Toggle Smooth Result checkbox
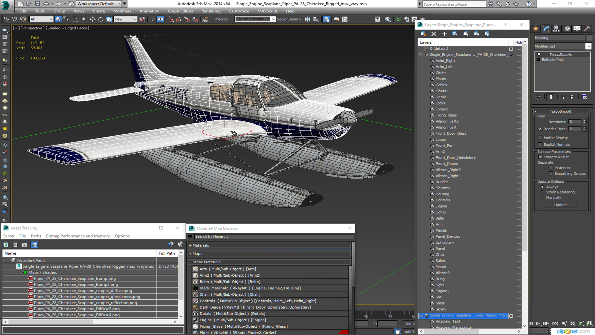595x335 pixels. 540,157
